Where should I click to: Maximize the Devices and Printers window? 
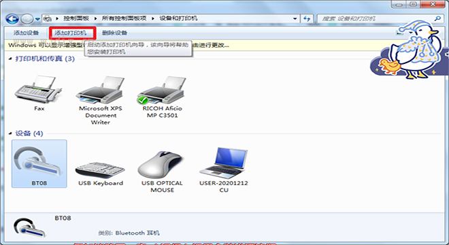click(413, 4)
